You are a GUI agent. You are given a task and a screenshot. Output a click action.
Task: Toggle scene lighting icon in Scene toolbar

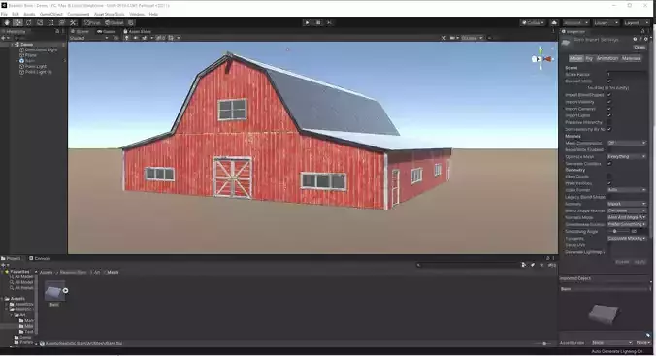pos(127,38)
